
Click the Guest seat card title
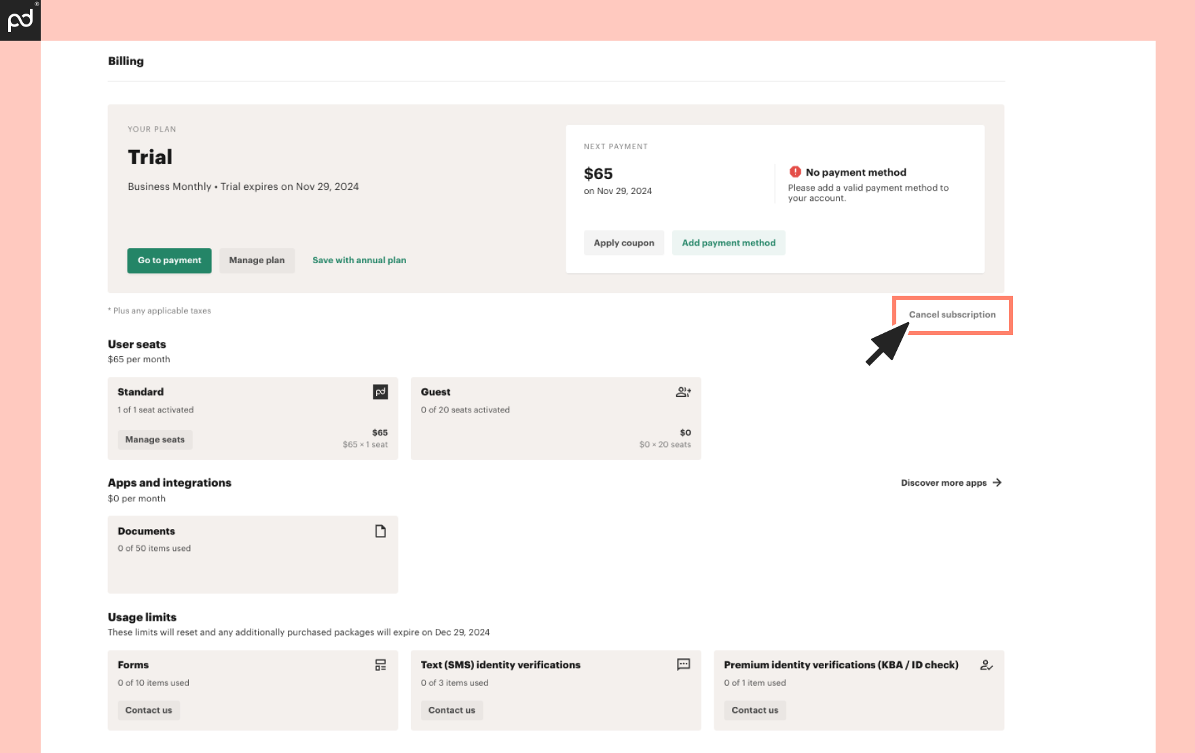pyautogui.click(x=435, y=392)
